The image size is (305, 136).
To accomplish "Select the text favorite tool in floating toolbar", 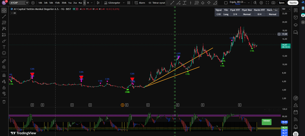I will pos(184,3).
